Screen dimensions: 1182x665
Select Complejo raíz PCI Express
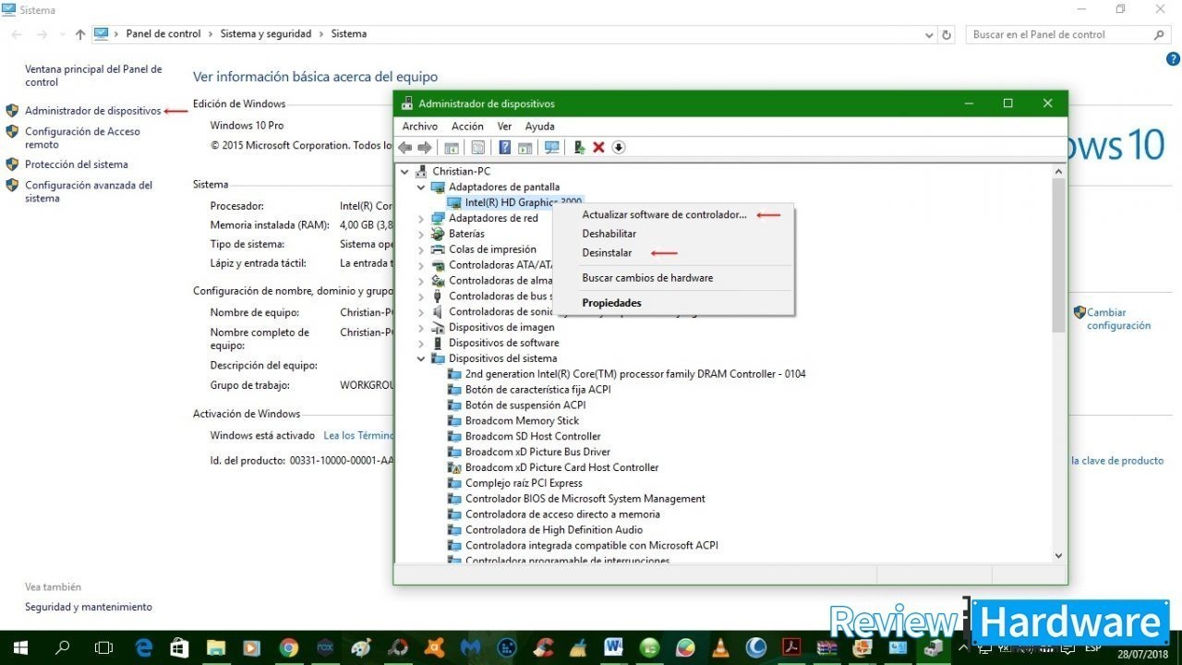[524, 482]
